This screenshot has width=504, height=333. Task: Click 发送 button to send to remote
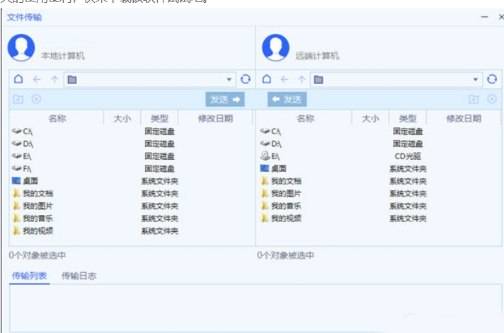tap(225, 100)
